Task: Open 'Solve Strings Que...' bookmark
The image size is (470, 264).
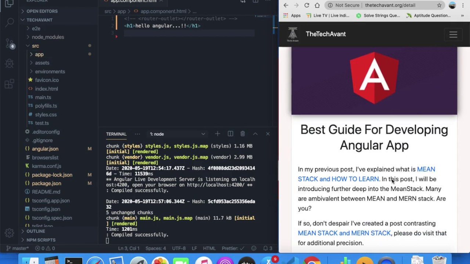Action: point(378,15)
